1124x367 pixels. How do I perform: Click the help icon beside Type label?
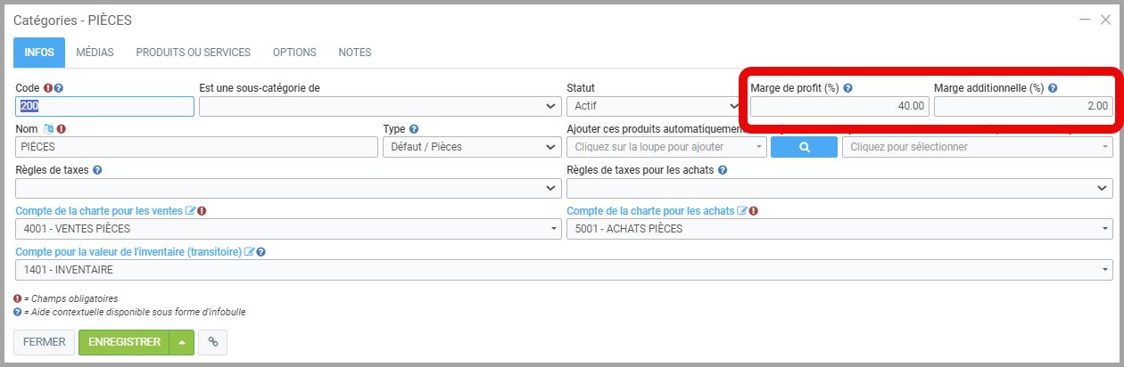pos(414,129)
